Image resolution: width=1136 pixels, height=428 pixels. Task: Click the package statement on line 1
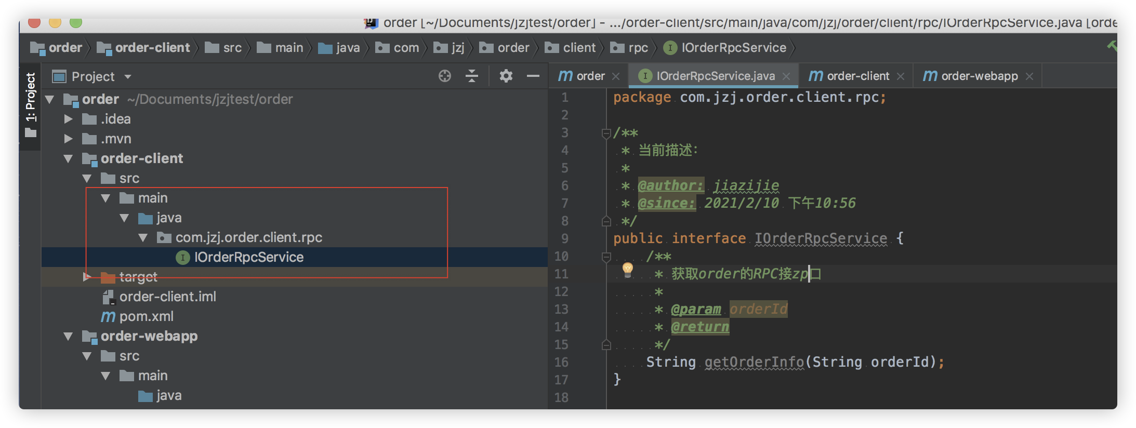tap(749, 98)
